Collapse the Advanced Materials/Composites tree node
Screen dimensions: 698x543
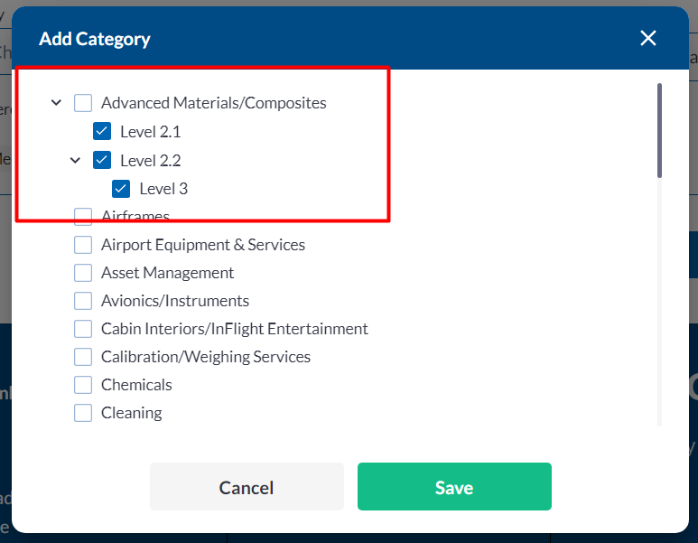point(56,103)
